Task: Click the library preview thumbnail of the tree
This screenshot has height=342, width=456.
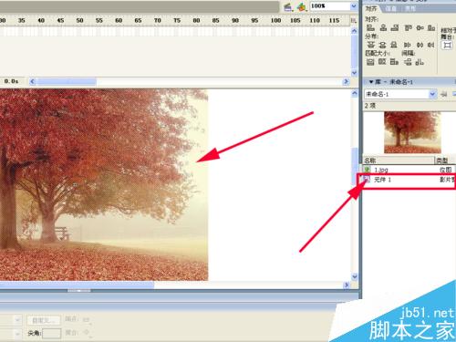Action: 412,132
